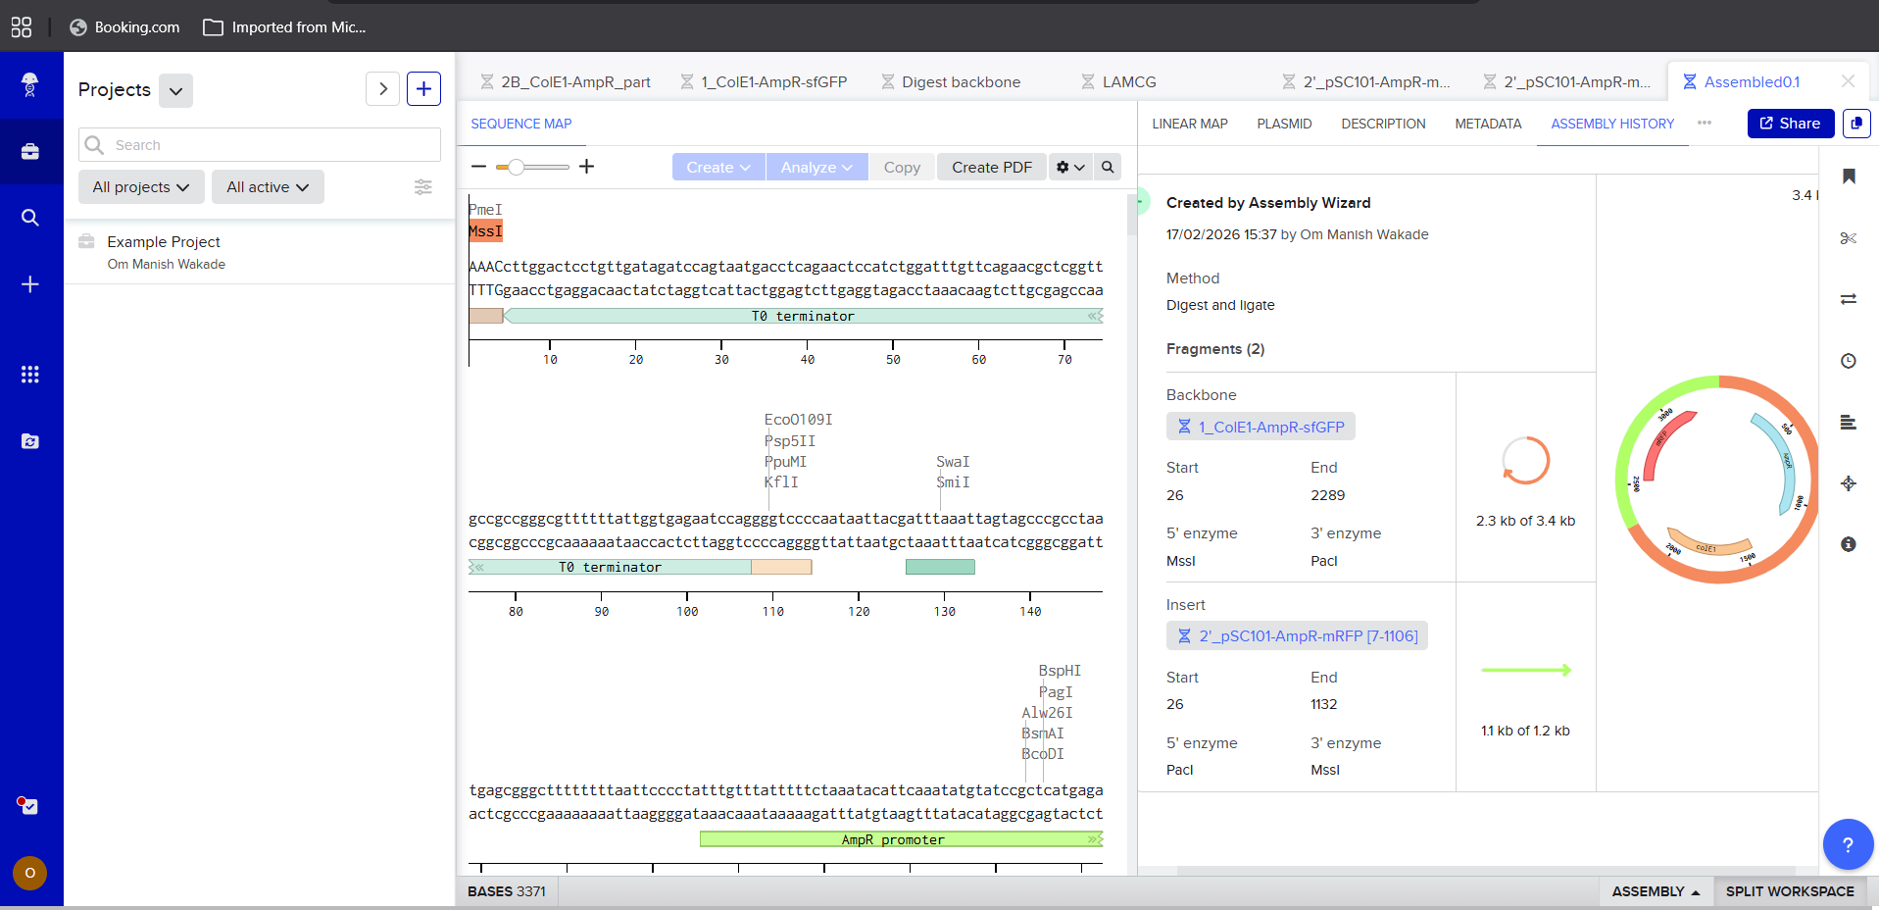Click the Share button
This screenshot has height=910, width=1879.
[1790, 124]
